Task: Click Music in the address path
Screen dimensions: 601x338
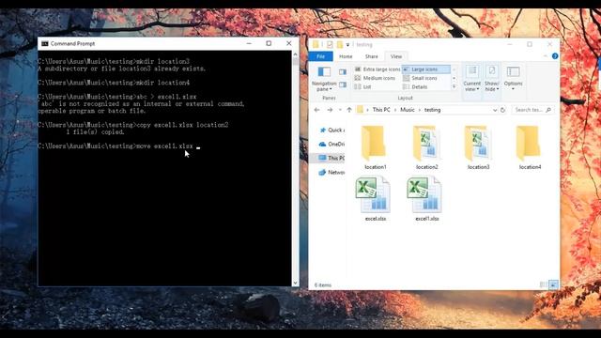Action: (x=407, y=110)
